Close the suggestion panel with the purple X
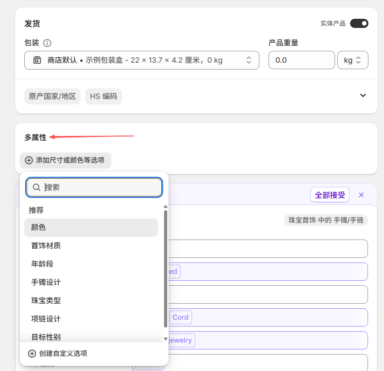 (x=361, y=195)
